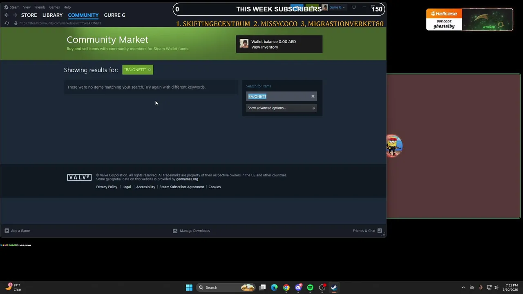
Task: Remove the "BAJONETT" search filter tag
Action: coord(150,70)
